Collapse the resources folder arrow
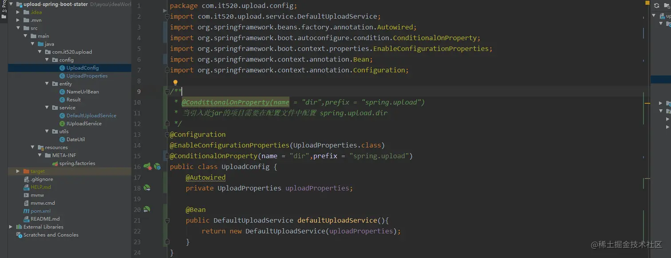Screen dimensions: 671x258 tap(32, 147)
